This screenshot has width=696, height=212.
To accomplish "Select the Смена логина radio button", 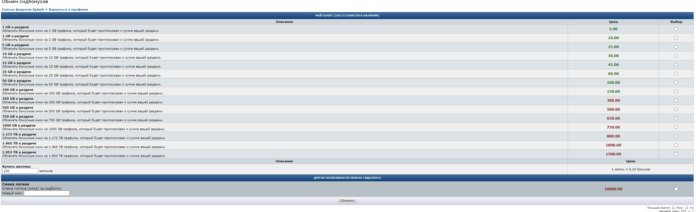I will coord(676,189).
